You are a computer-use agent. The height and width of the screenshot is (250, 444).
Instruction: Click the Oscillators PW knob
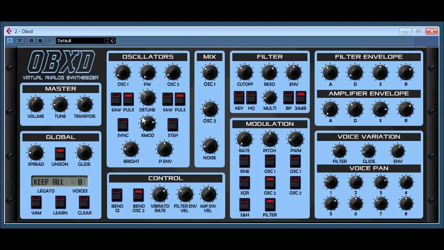coord(148,73)
